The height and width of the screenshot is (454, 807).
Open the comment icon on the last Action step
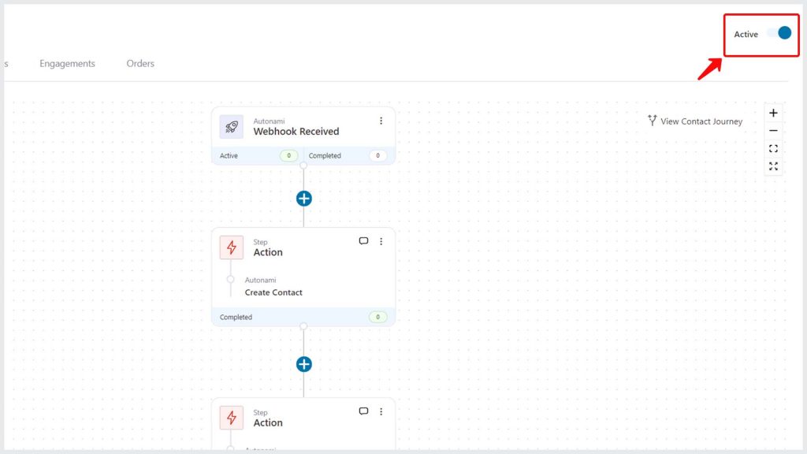363,411
